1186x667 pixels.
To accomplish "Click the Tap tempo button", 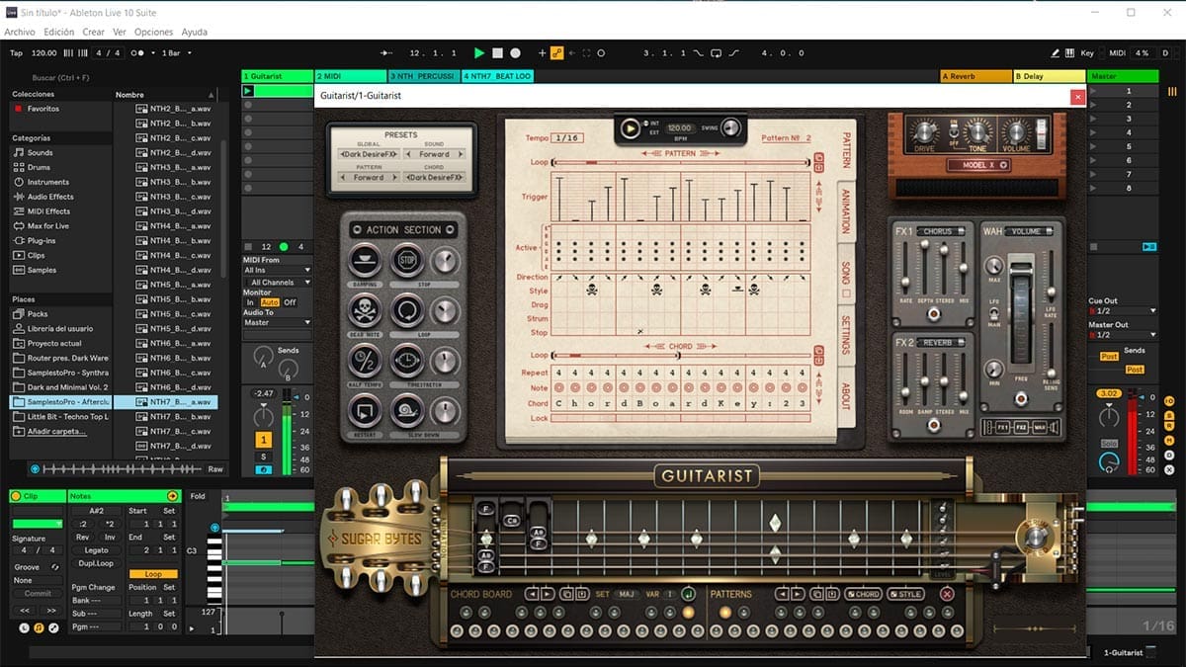I will pos(16,52).
